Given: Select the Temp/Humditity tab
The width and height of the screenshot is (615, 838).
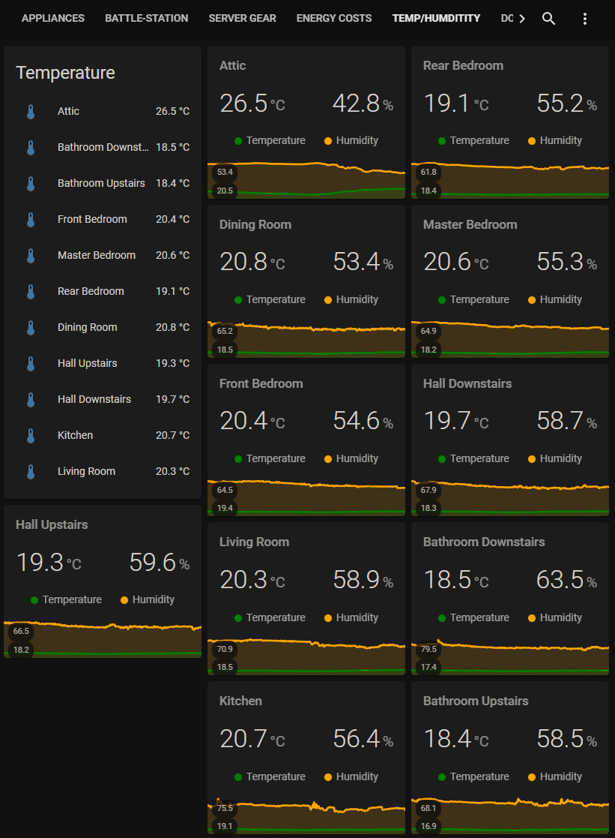Looking at the screenshot, I should click(436, 18).
